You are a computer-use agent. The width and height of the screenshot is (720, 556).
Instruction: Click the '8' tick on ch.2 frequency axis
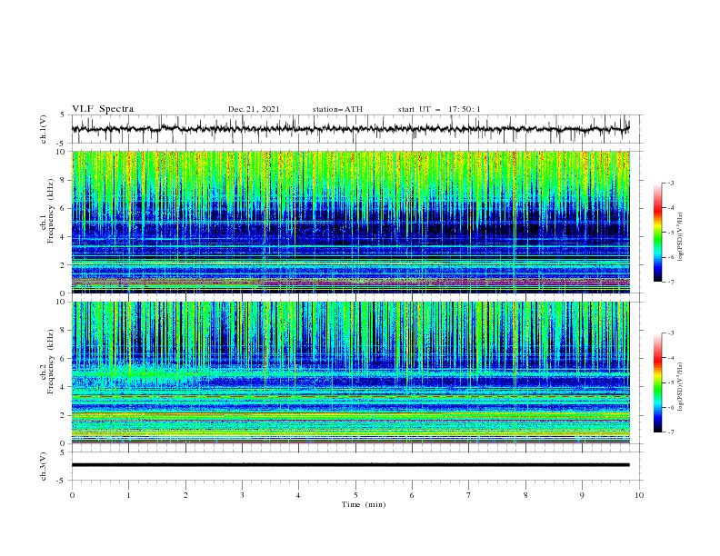(65, 331)
